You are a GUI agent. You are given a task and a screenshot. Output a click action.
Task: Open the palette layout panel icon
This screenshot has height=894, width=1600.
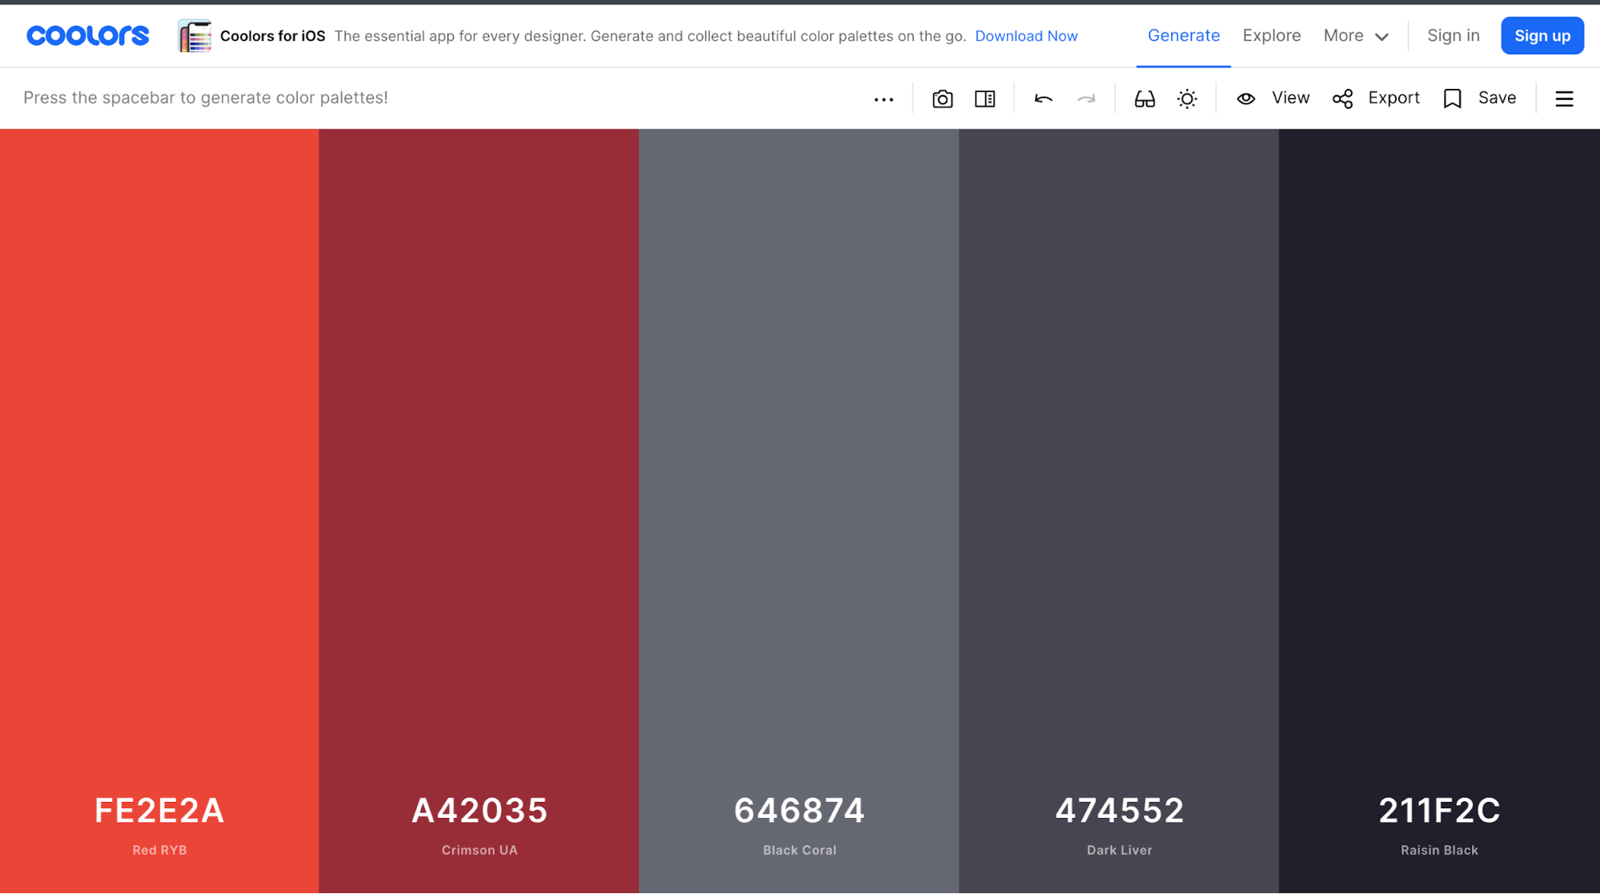pos(984,98)
